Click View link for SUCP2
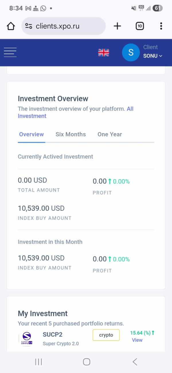The width and height of the screenshot is (172, 373). pyautogui.click(x=137, y=340)
